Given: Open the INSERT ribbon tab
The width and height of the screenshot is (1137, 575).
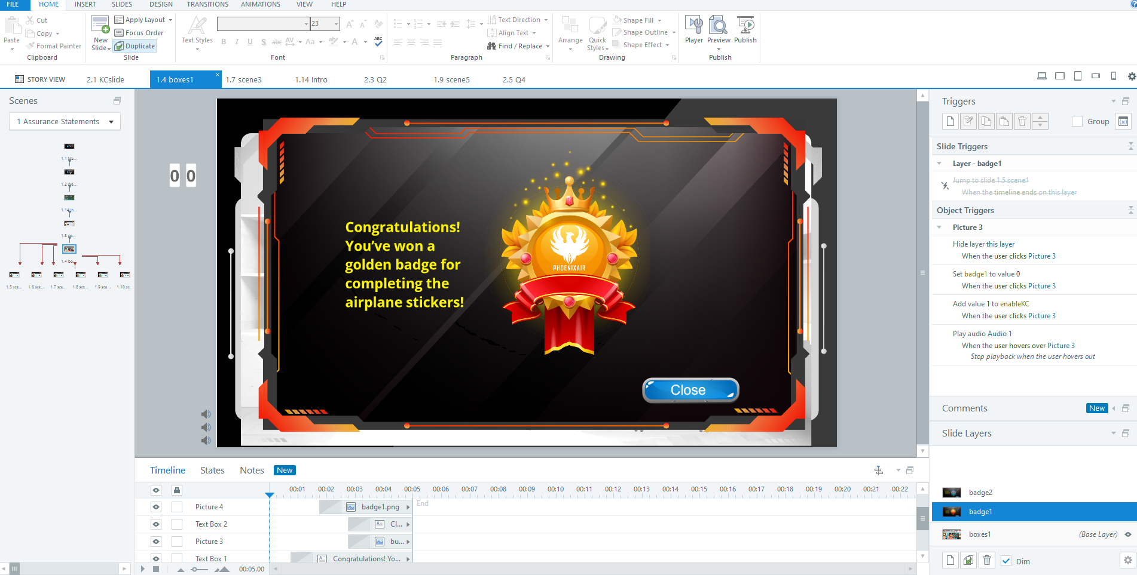Looking at the screenshot, I should 85,4.
